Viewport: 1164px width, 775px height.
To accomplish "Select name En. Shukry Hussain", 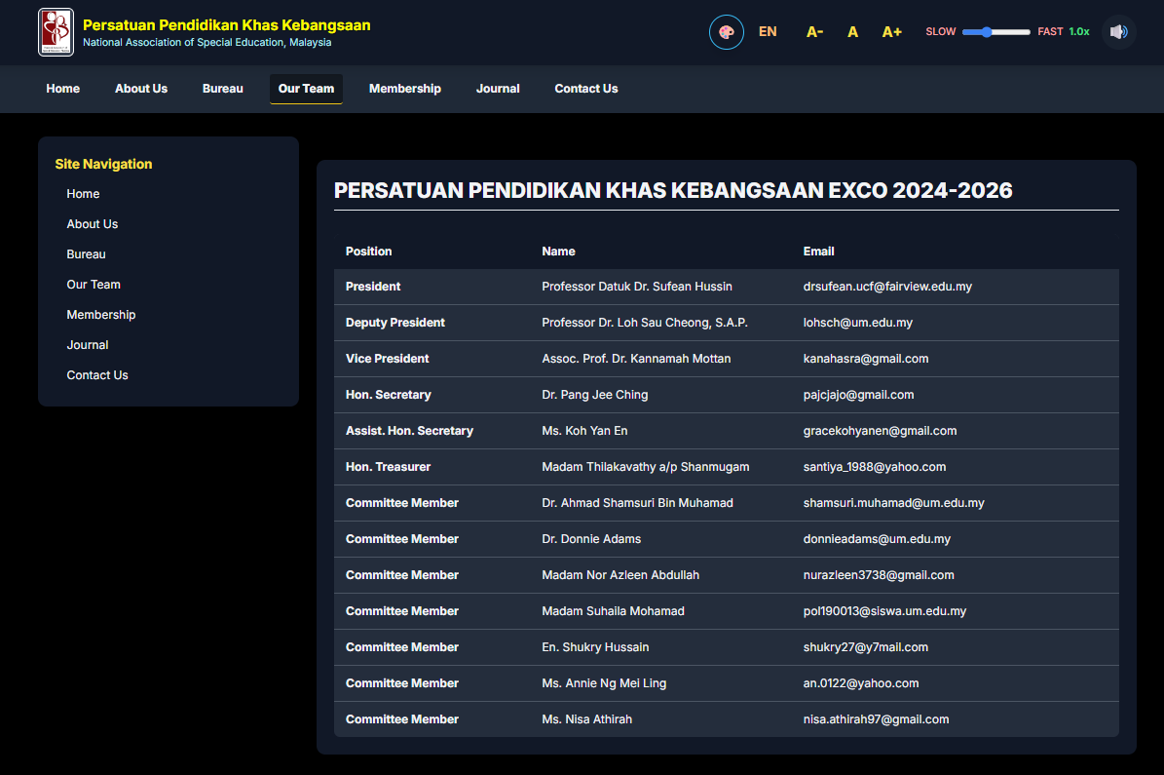I will (595, 647).
